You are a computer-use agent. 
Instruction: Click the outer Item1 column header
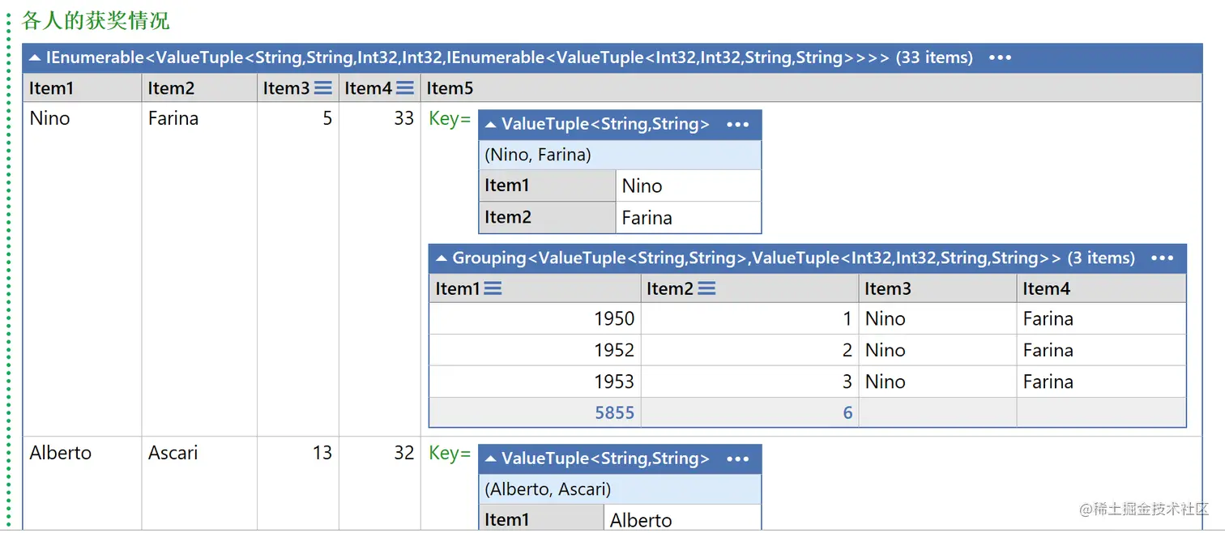(x=82, y=87)
